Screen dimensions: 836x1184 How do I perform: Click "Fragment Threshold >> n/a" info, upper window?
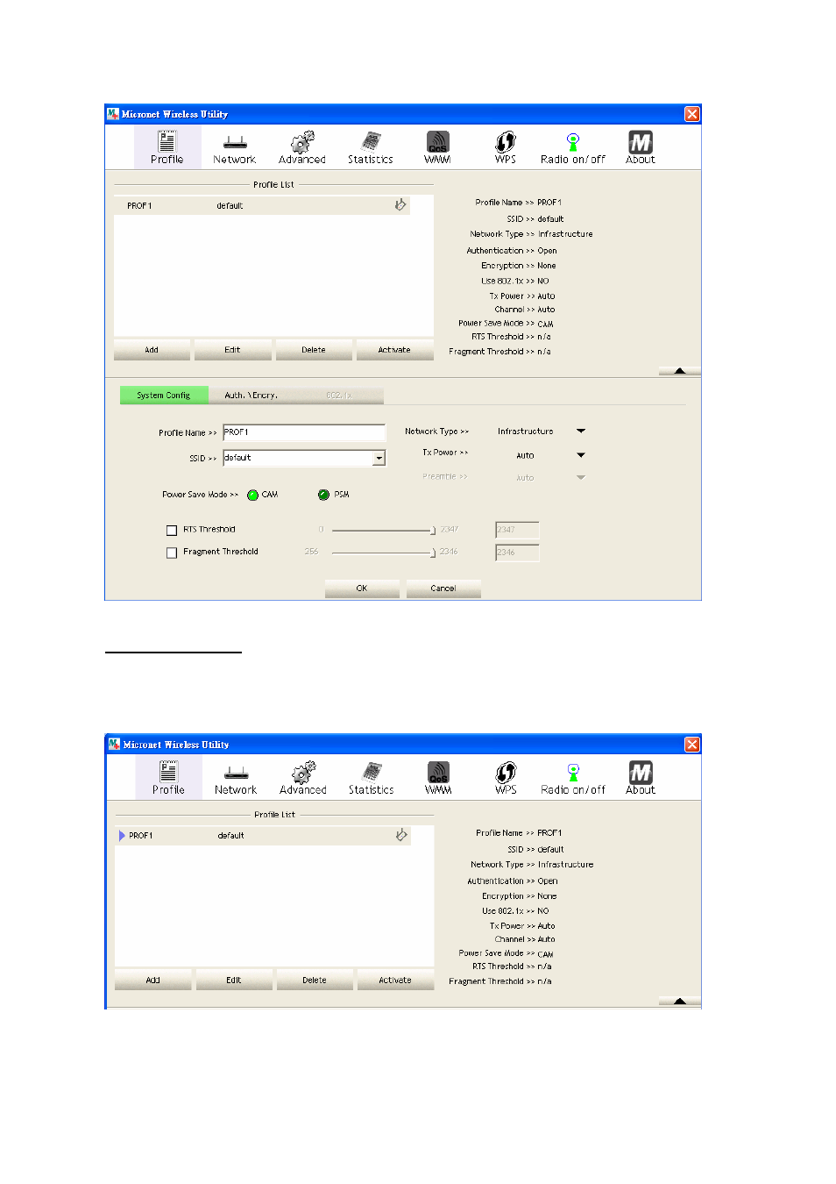[499, 352]
